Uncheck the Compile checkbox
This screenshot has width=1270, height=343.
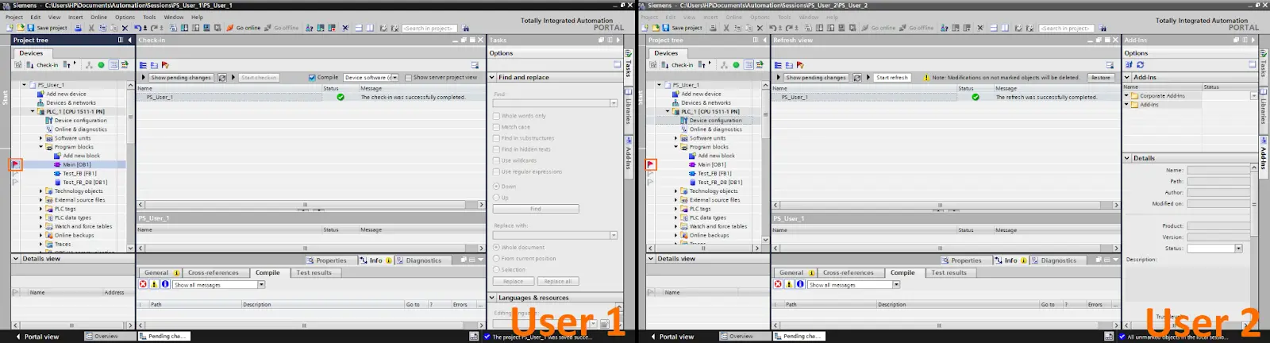(x=312, y=78)
